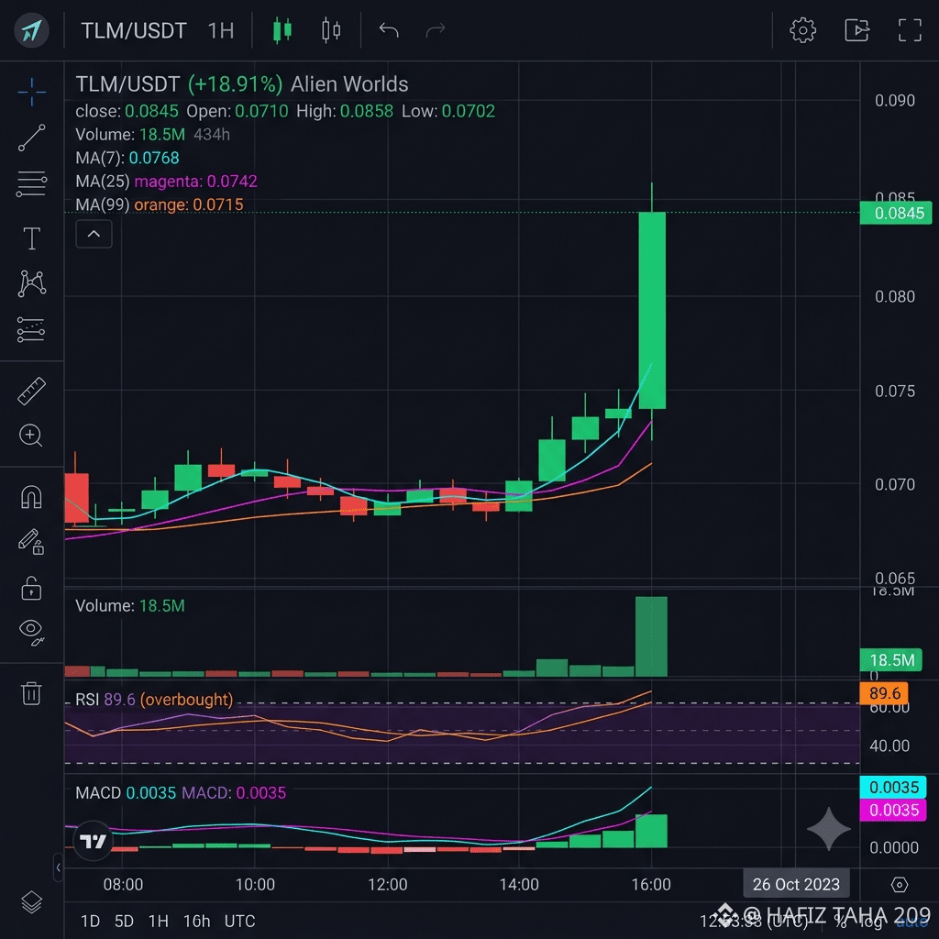Toggle the percent scale option
939x939 pixels.
point(840,922)
